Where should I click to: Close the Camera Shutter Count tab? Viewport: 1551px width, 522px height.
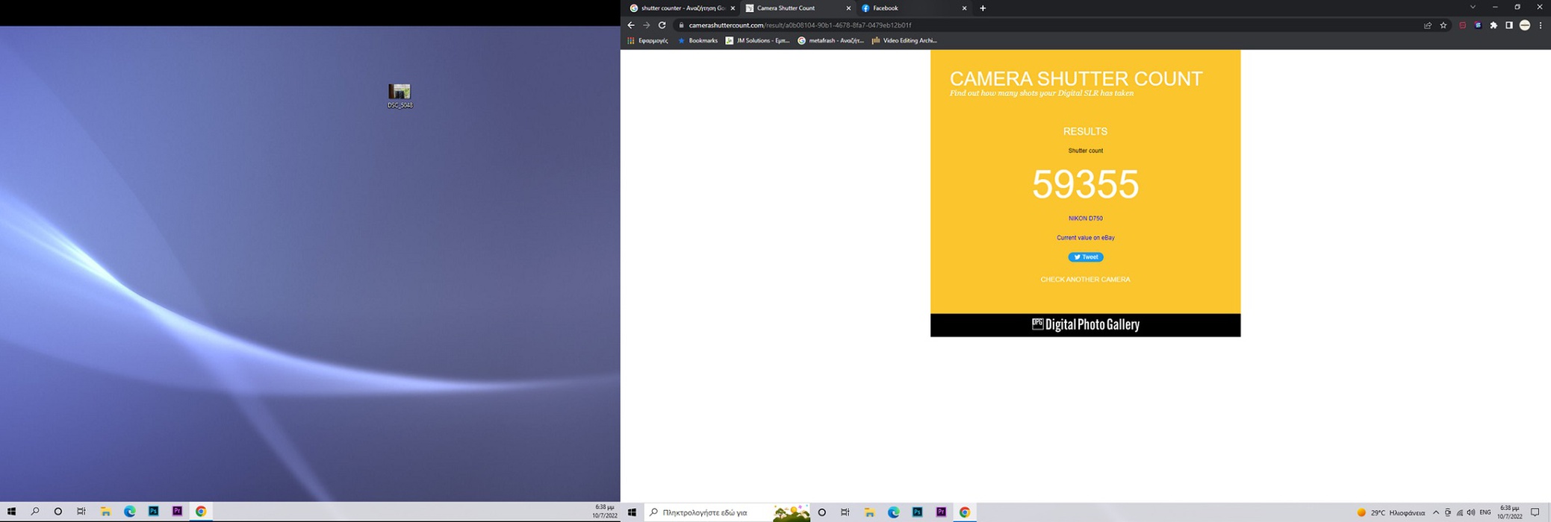tap(848, 8)
